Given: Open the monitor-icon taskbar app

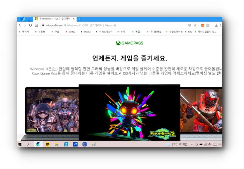Looking at the screenshot, I should click(x=85, y=144).
